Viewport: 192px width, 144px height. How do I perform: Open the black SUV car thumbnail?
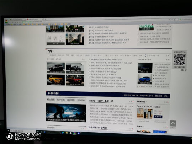[x=56, y=68]
